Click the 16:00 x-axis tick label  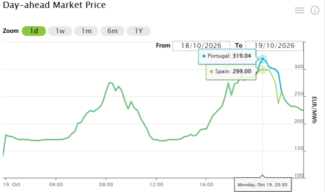[x=206, y=184]
